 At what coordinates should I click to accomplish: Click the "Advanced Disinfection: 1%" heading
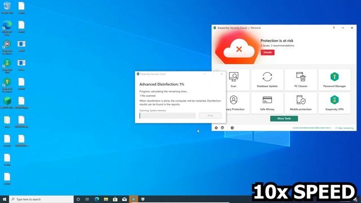coord(162,84)
